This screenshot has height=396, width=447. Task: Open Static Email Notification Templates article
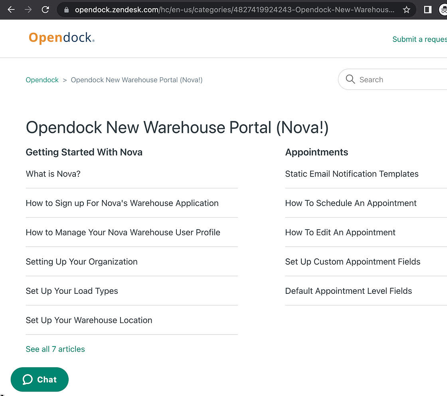352,174
